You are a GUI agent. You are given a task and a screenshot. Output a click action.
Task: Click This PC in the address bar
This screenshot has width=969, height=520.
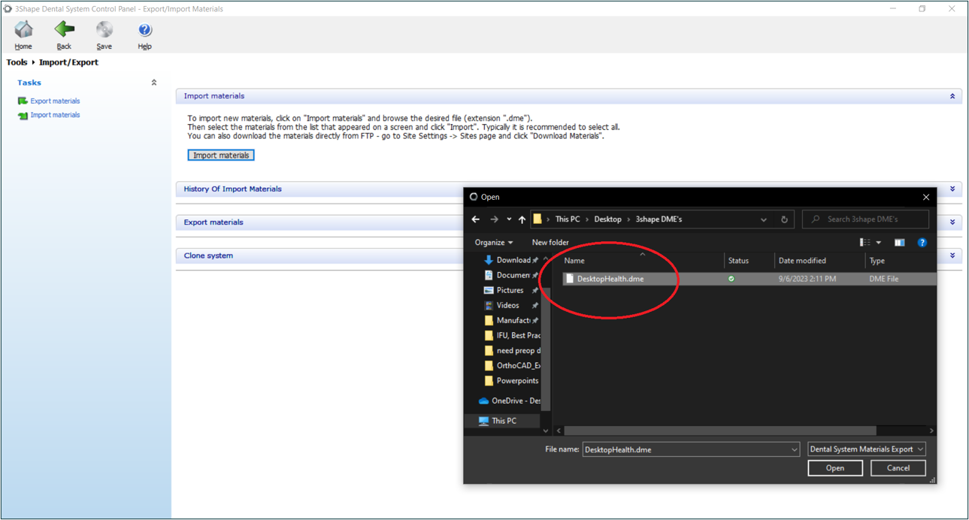tap(568, 219)
